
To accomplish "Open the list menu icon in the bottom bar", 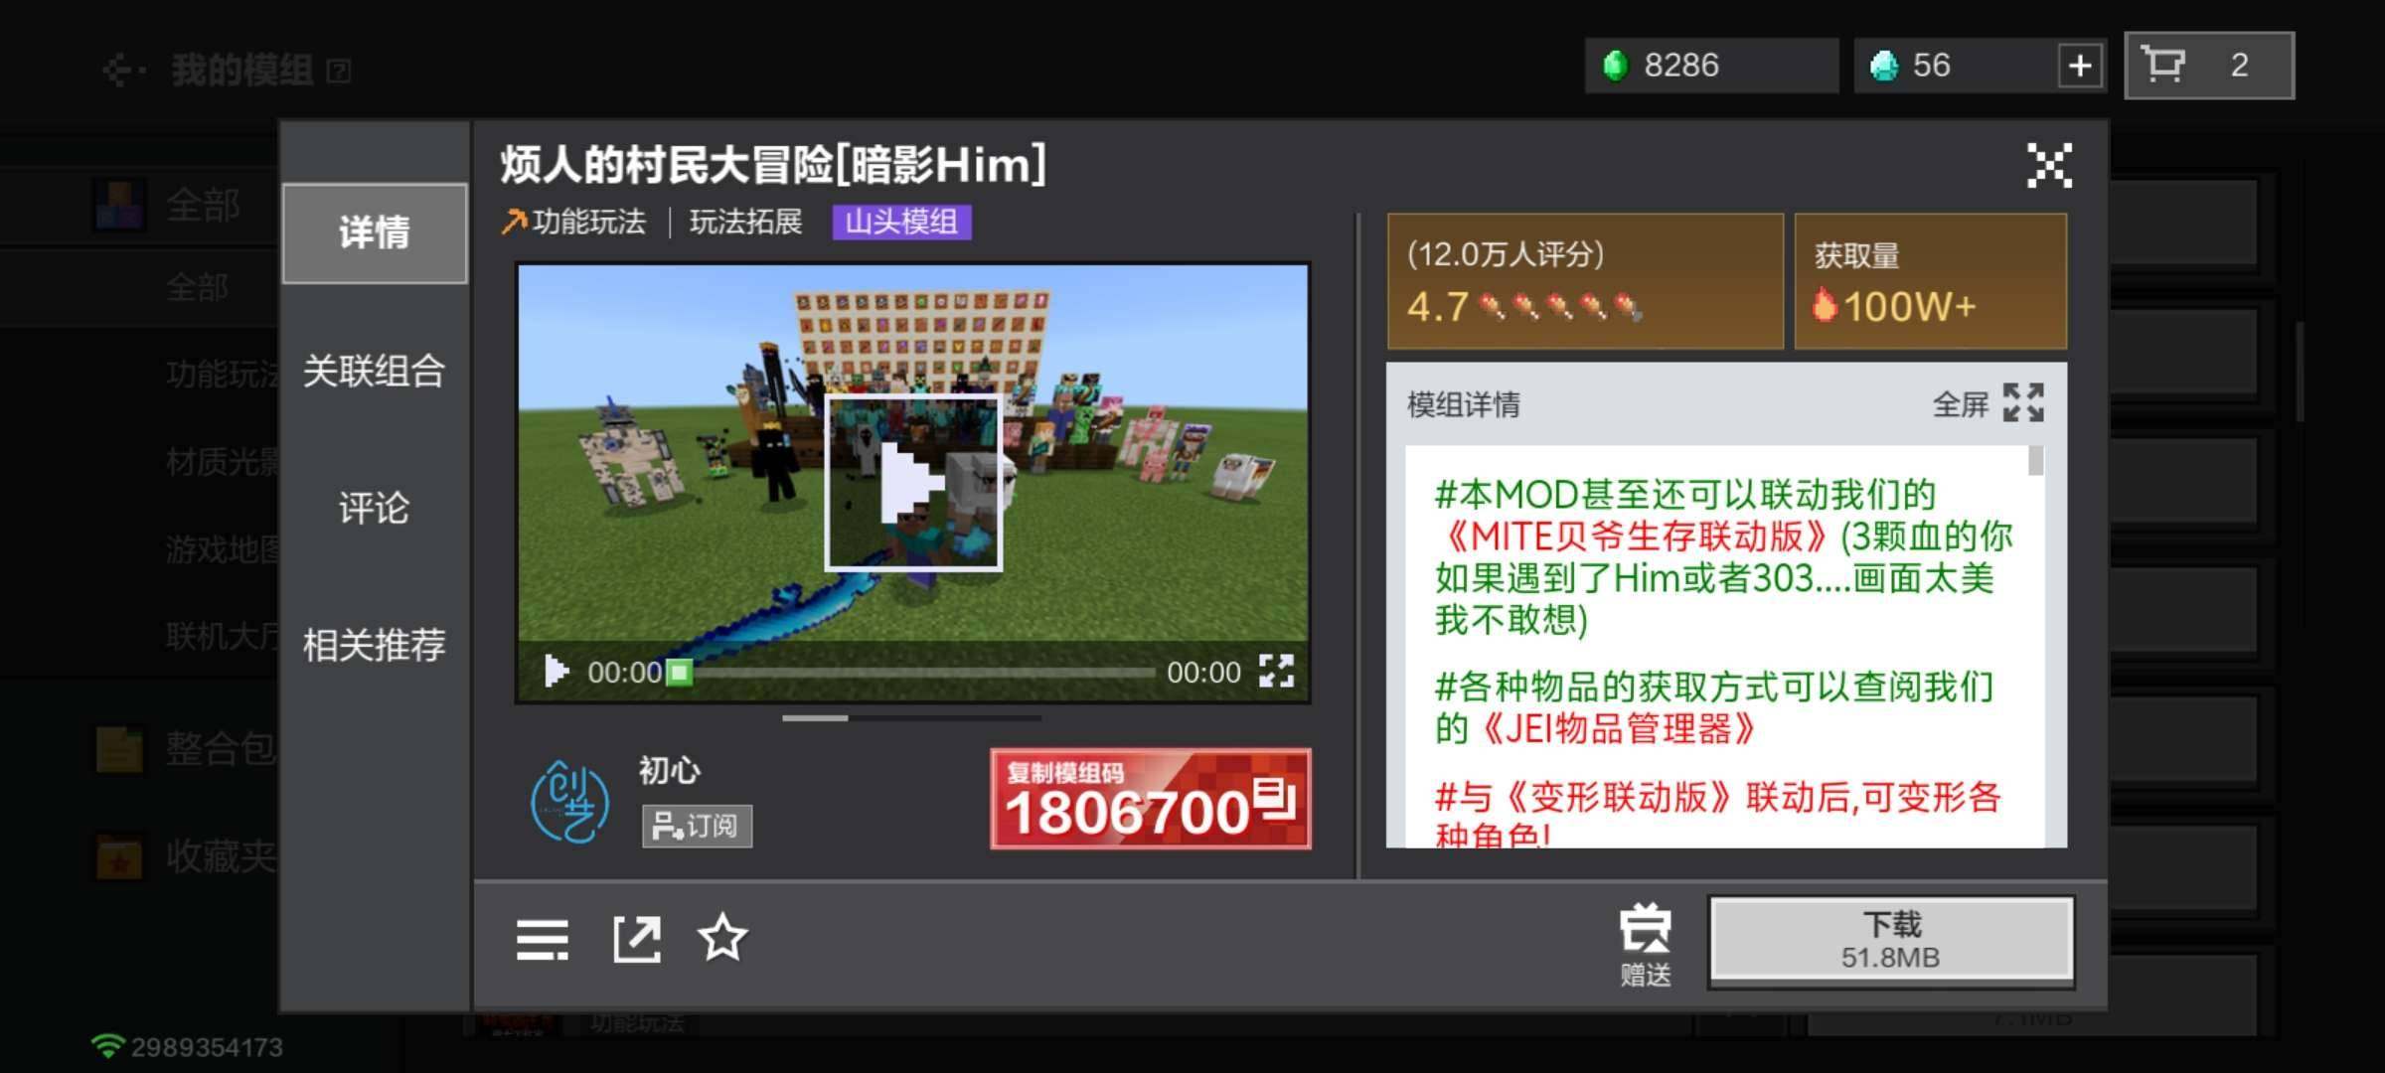I will coord(543,939).
